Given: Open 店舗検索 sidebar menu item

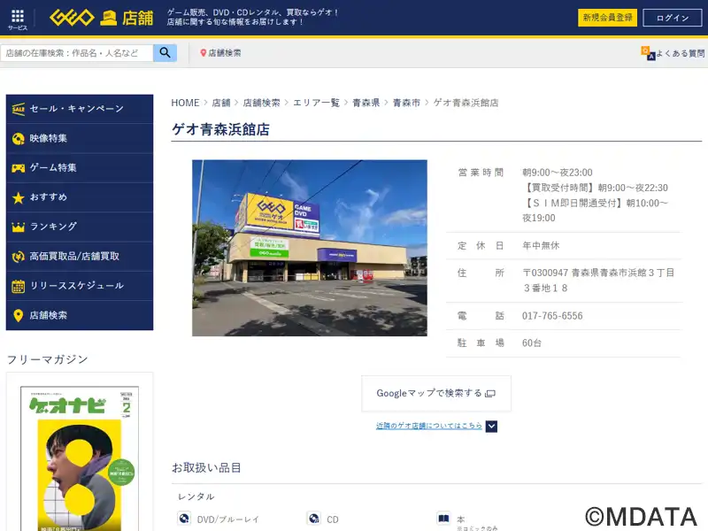Looking at the screenshot, I should point(80,316).
